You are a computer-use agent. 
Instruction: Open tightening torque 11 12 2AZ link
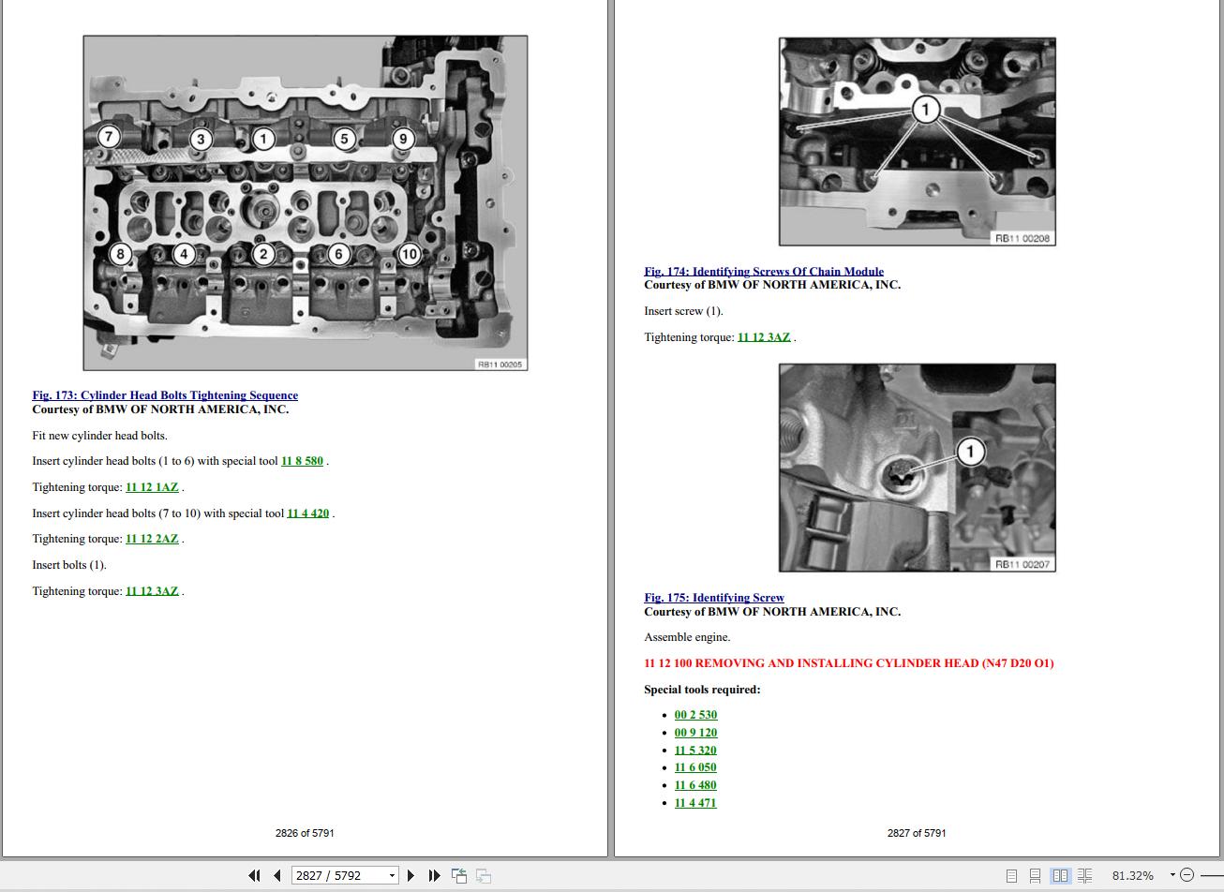click(152, 539)
